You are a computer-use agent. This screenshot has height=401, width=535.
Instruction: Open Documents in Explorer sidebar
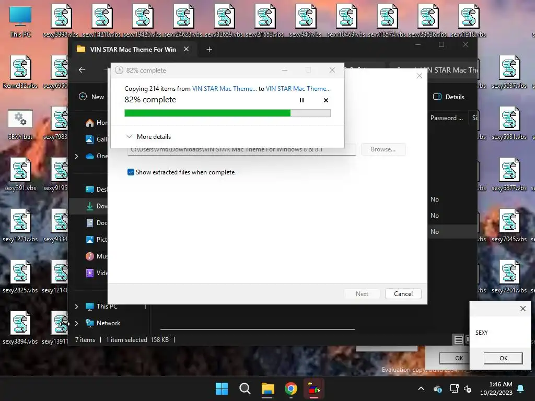click(x=96, y=222)
